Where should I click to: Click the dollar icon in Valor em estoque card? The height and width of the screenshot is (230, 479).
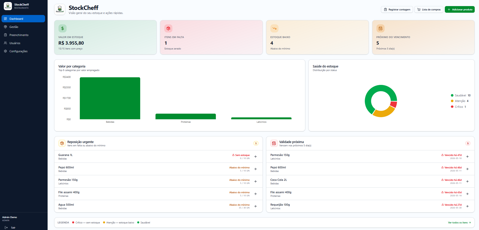pos(63,28)
